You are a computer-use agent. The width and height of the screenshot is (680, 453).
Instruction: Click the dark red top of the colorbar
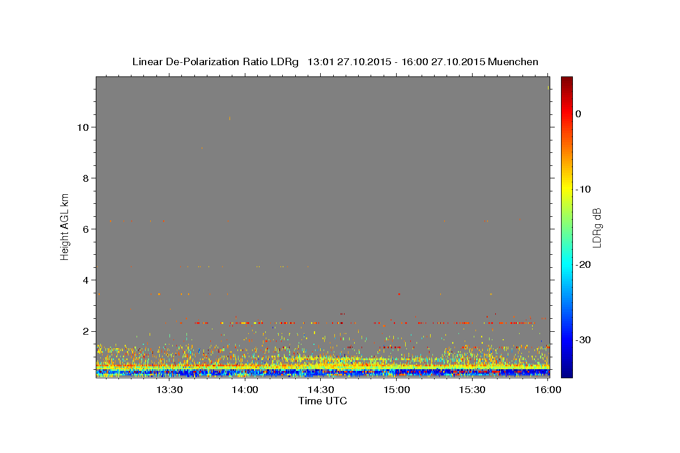[567, 82]
